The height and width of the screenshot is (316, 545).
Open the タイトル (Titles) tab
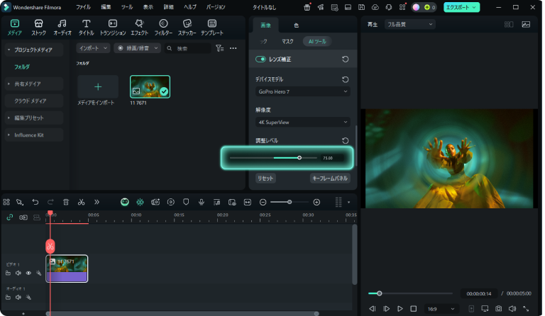[86, 28]
